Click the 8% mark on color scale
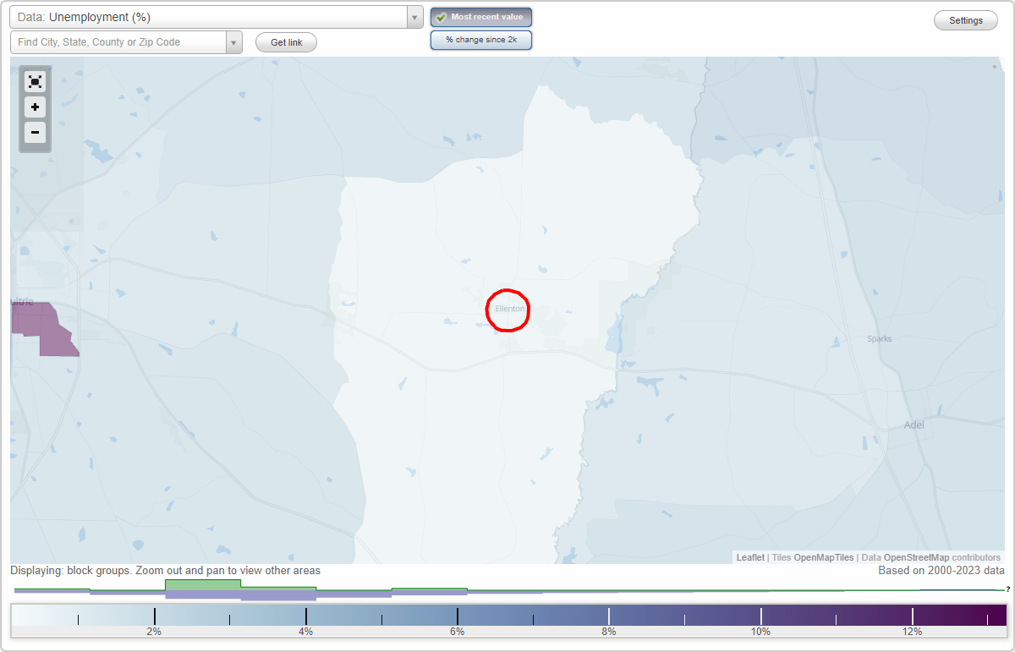The width and height of the screenshot is (1015, 652). point(608,631)
